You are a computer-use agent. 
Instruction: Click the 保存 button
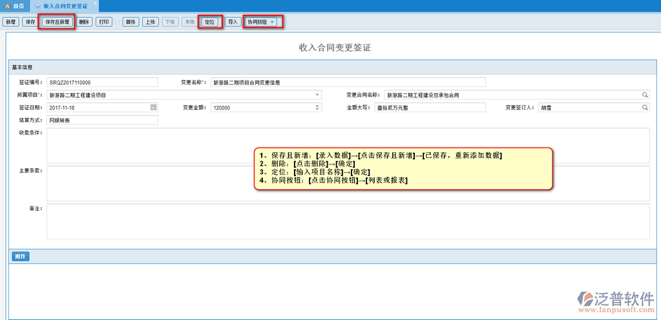click(x=30, y=22)
